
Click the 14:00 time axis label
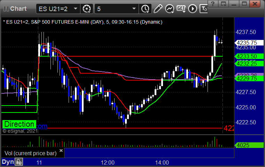tap(162, 162)
